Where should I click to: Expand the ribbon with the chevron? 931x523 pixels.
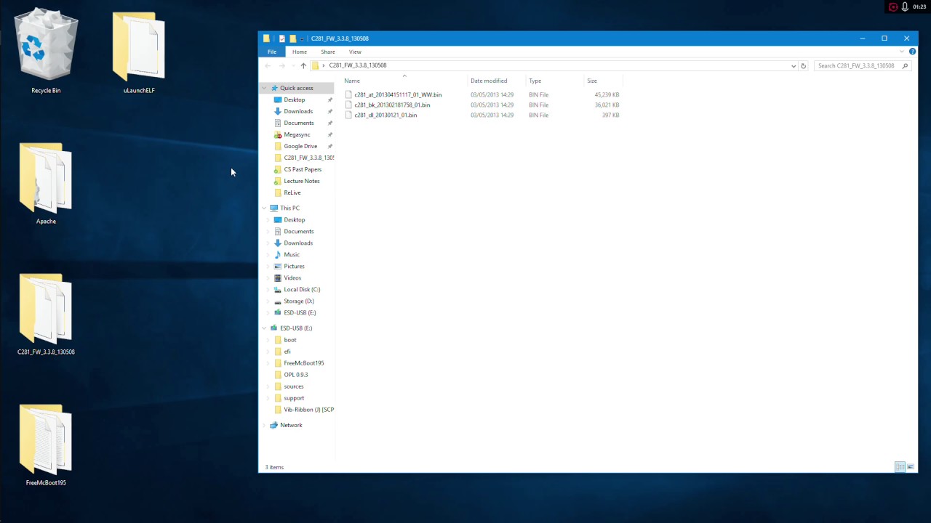(x=902, y=52)
